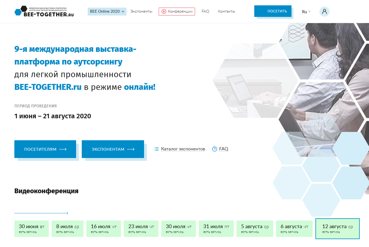The width and height of the screenshot is (369, 247).
Task: Click the arrow in ПОСЕТИТЕЛЯМ button
Action: (63, 149)
